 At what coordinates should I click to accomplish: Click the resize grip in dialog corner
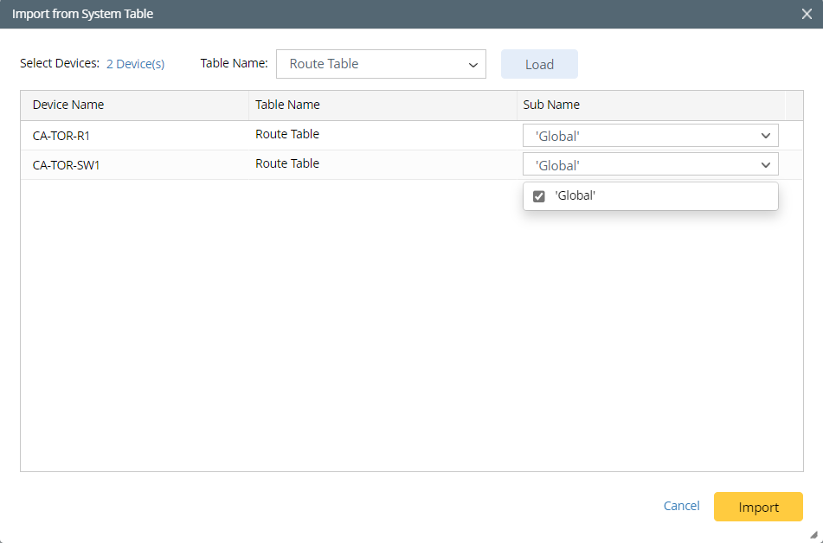pyautogui.click(x=813, y=534)
